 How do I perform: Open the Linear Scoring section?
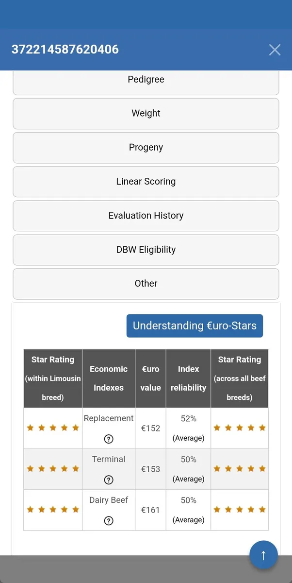pos(146,181)
